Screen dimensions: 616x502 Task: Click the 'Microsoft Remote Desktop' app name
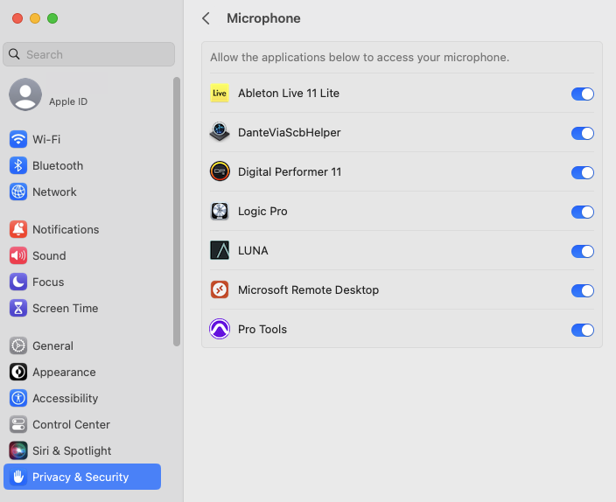coord(308,289)
